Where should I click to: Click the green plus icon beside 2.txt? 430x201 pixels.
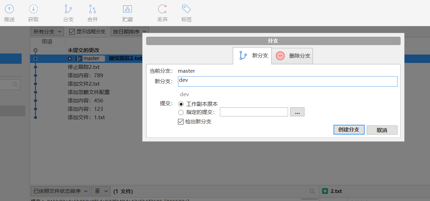(x=325, y=191)
